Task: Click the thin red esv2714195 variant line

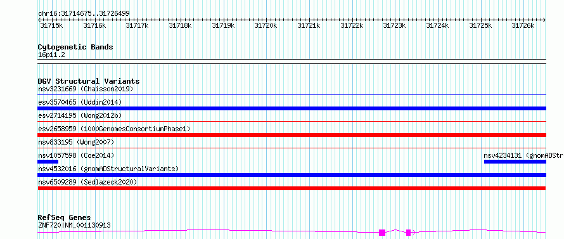Action: [x=292, y=122]
